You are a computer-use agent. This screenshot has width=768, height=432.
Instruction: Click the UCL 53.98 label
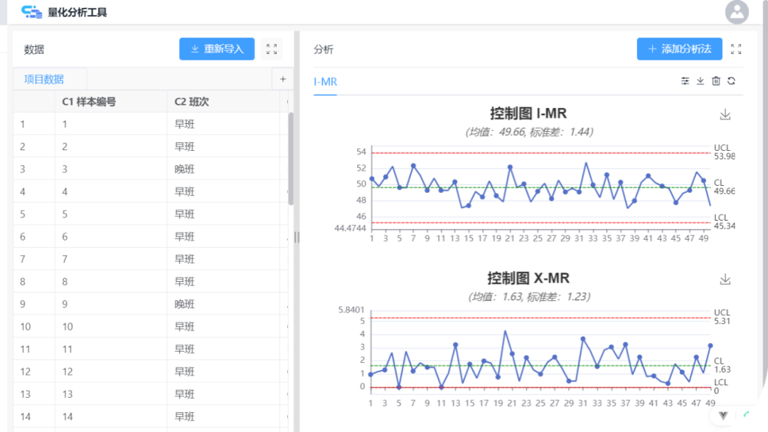click(724, 152)
